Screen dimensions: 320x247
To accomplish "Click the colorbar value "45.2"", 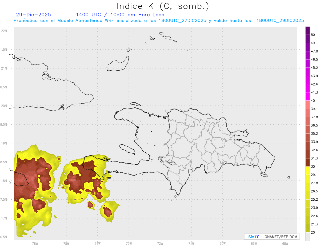I will click(314, 68).
